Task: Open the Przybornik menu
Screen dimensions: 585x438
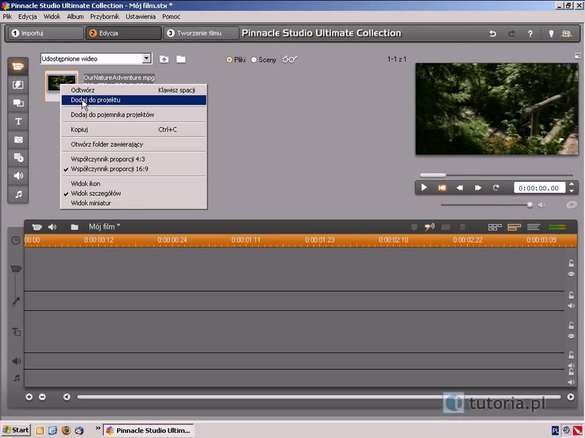Action: click(x=104, y=17)
